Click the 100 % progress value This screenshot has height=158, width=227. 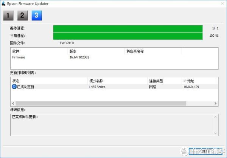coord(214,36)
